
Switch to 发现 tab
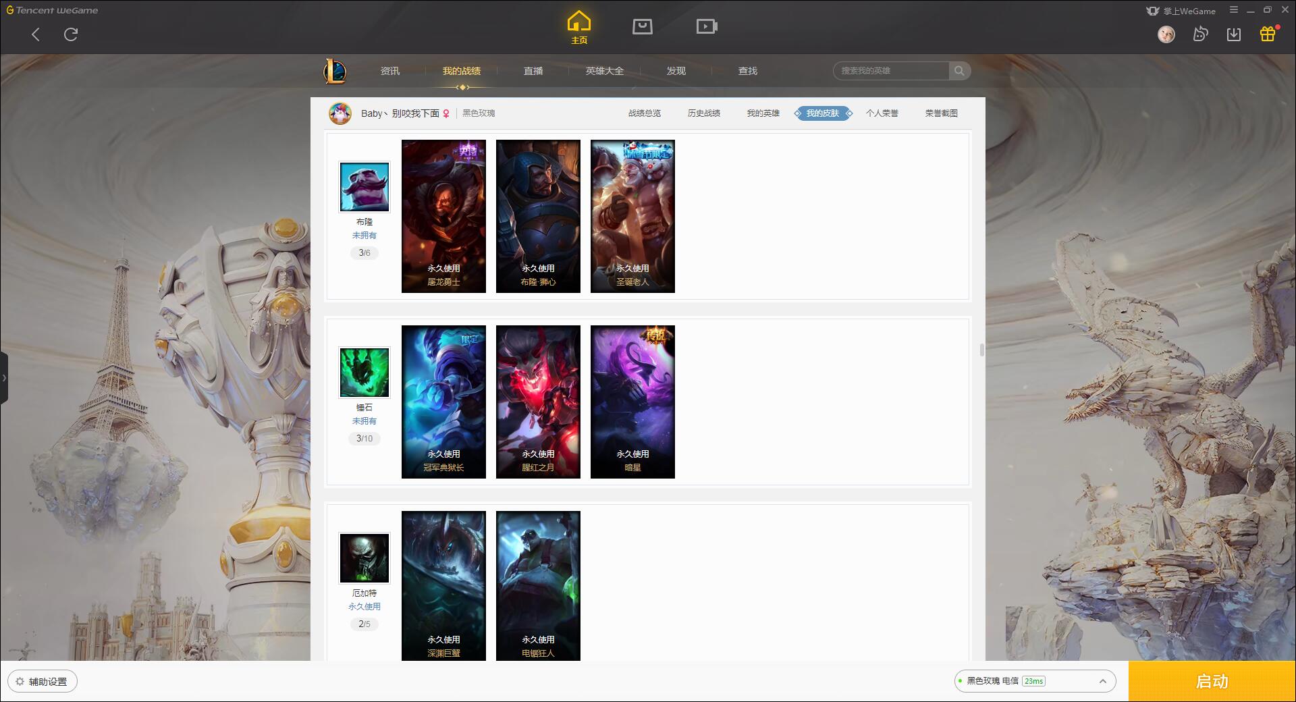click(676, 71)
